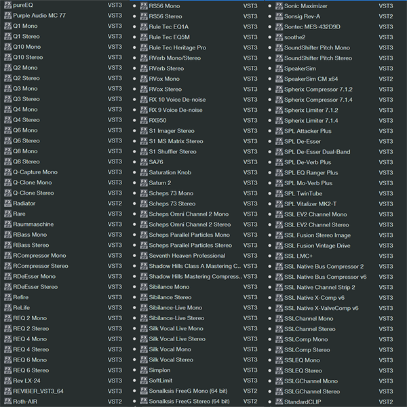Select the SA76 plugin name

[x=156, y=162]
